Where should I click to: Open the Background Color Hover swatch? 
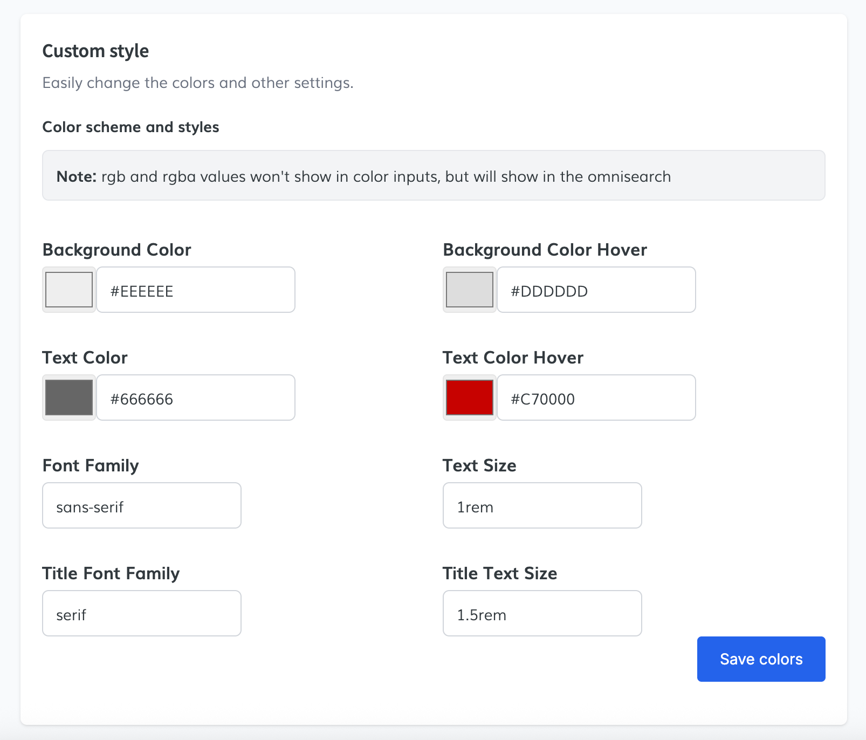[x=469, y=290]
